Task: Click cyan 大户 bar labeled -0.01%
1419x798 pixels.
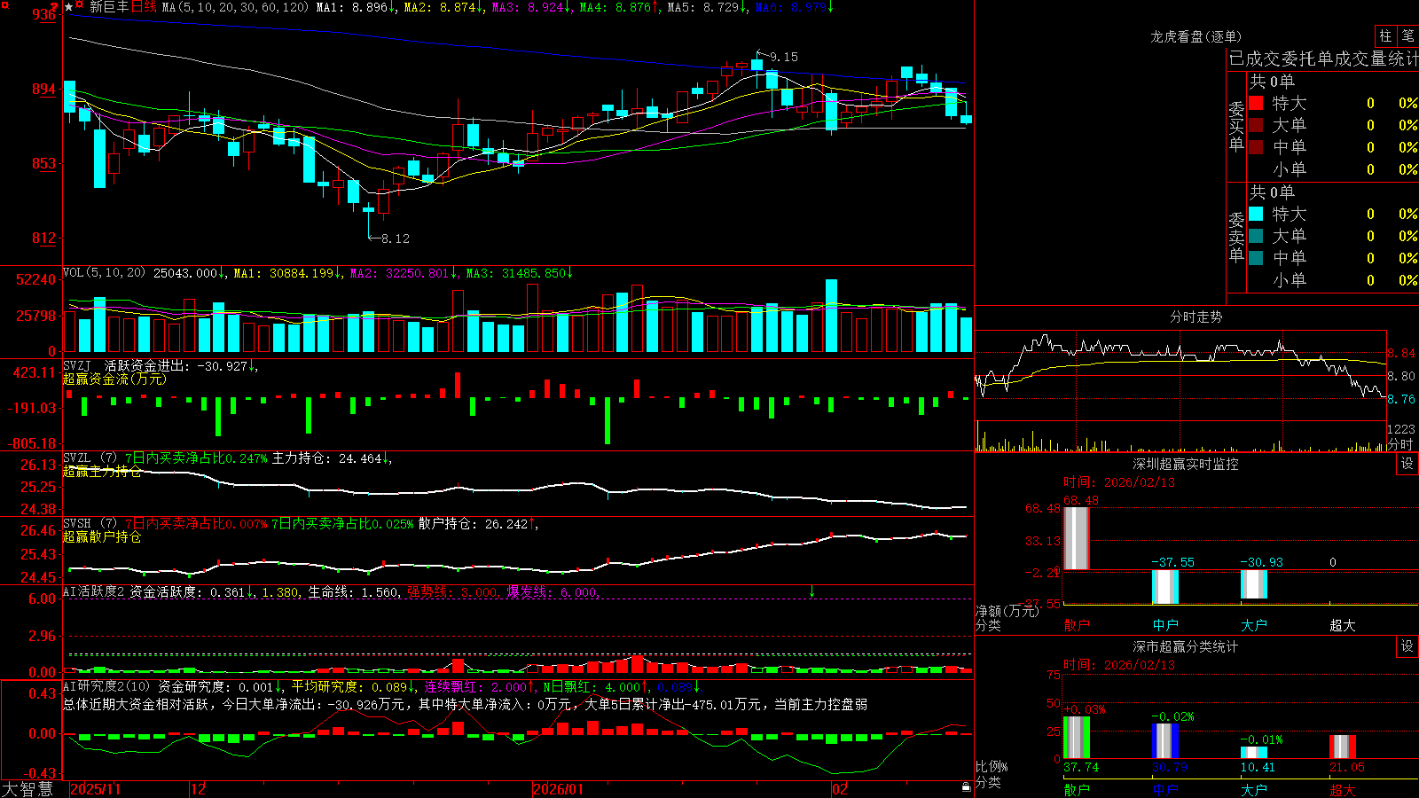Action: pyautogui.click(x=1253, y=752)
